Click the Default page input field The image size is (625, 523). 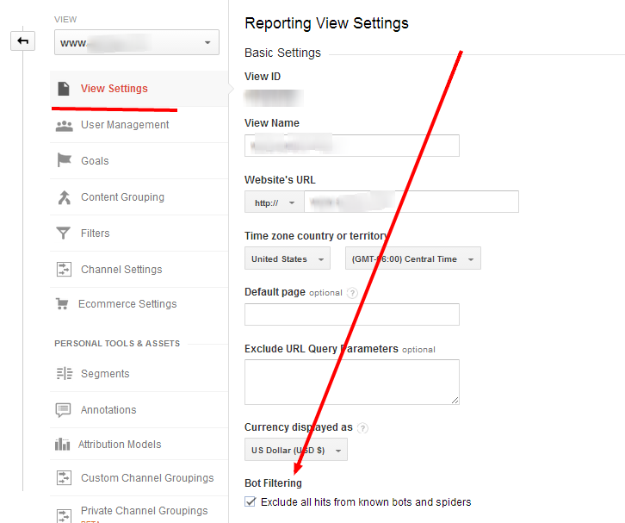pyautogui.click(x=351, y=314)
